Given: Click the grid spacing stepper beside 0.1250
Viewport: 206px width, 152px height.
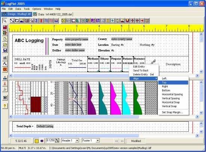Looking at the screenshot, I should (x=57, y=140).
